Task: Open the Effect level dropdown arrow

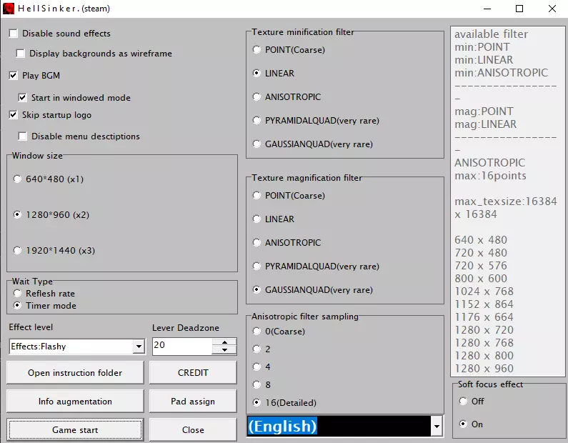Action: point(139,347)
